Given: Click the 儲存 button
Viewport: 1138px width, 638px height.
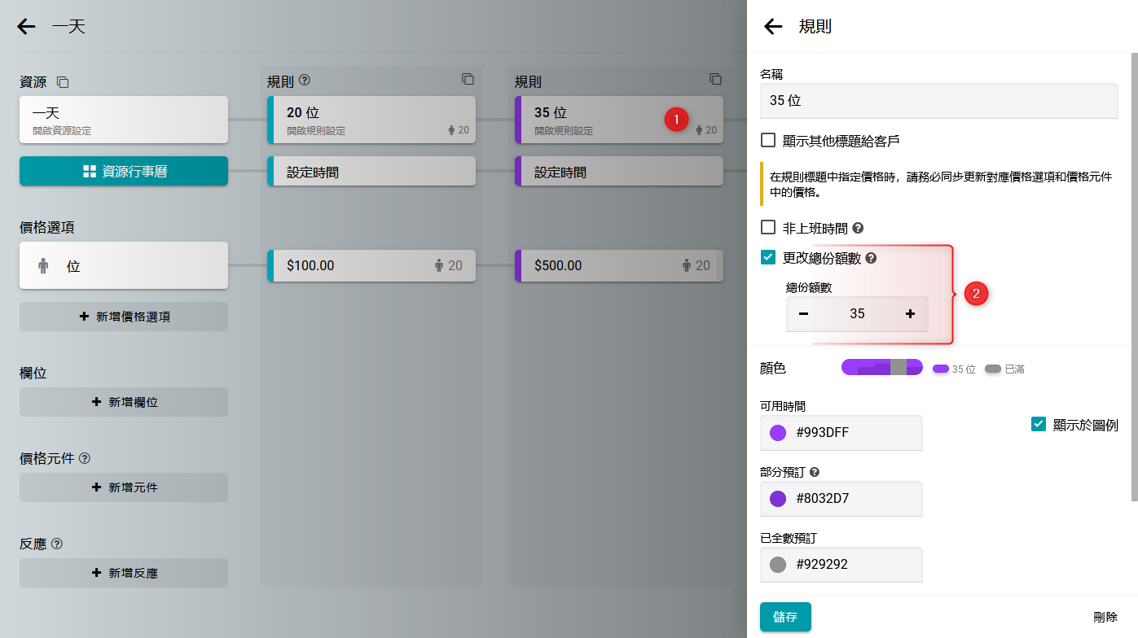Looking at the screenshot, I should [785, 617].
